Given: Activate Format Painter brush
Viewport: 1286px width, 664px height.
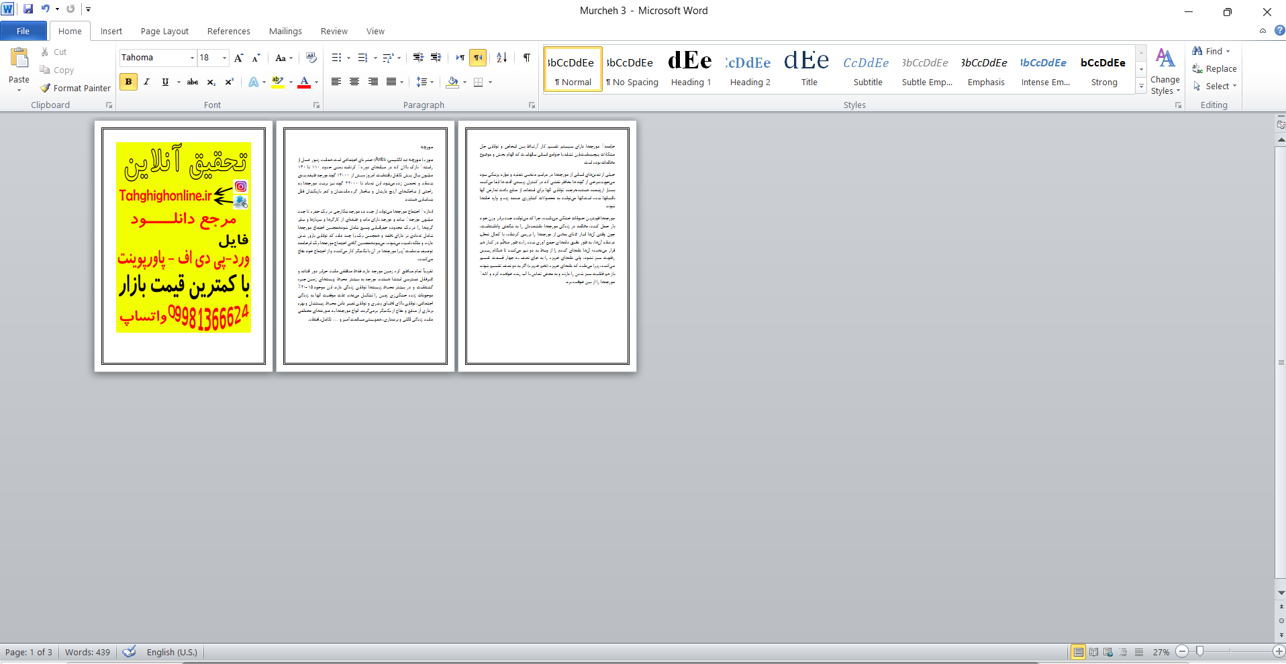Looking at the screenshot, I should pyautogui.click(x=75, y=88).
